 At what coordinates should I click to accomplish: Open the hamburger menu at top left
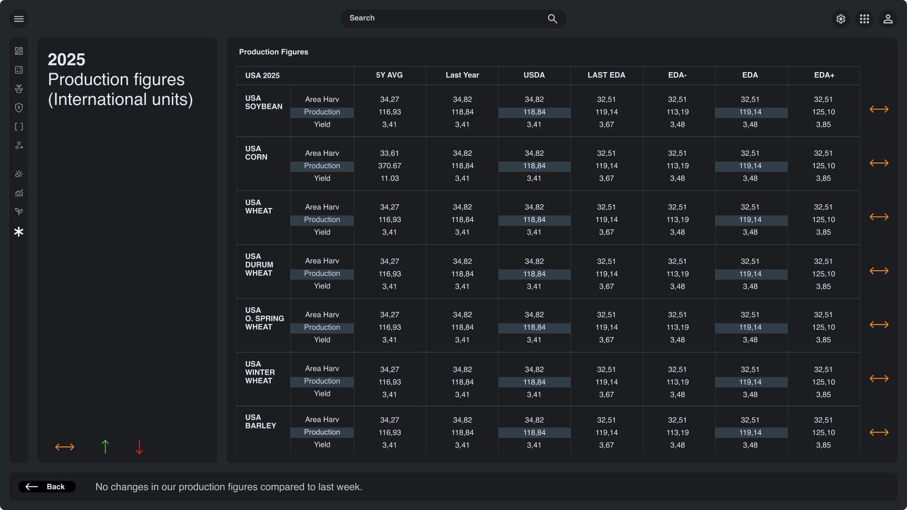(19, 19)
